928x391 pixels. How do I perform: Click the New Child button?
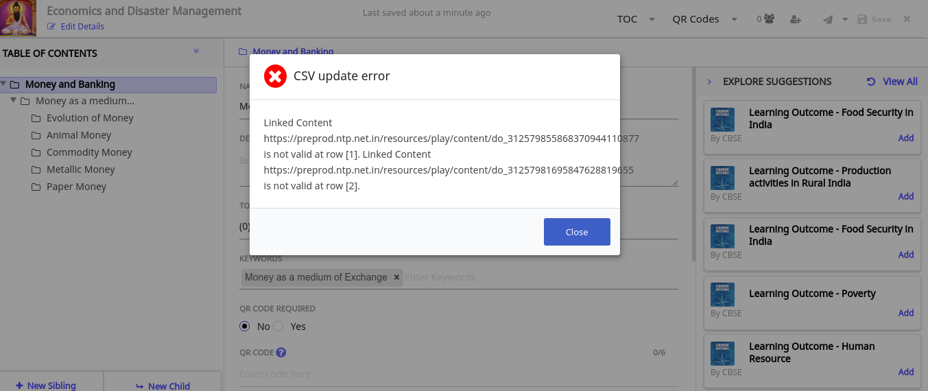click(x=163, y=386)
